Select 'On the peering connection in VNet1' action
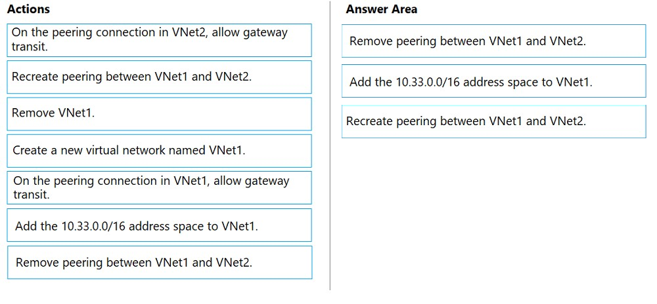657x304 pixels. coord(159,187)
